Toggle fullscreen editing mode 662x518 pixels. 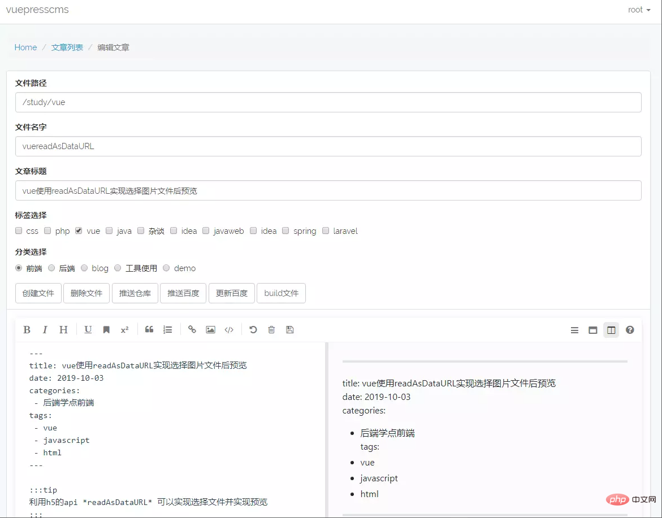coord(592,330)
